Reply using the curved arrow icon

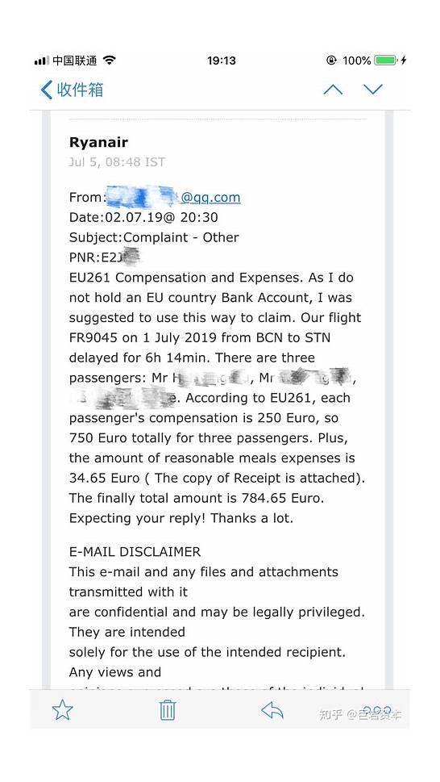point(272,710)
